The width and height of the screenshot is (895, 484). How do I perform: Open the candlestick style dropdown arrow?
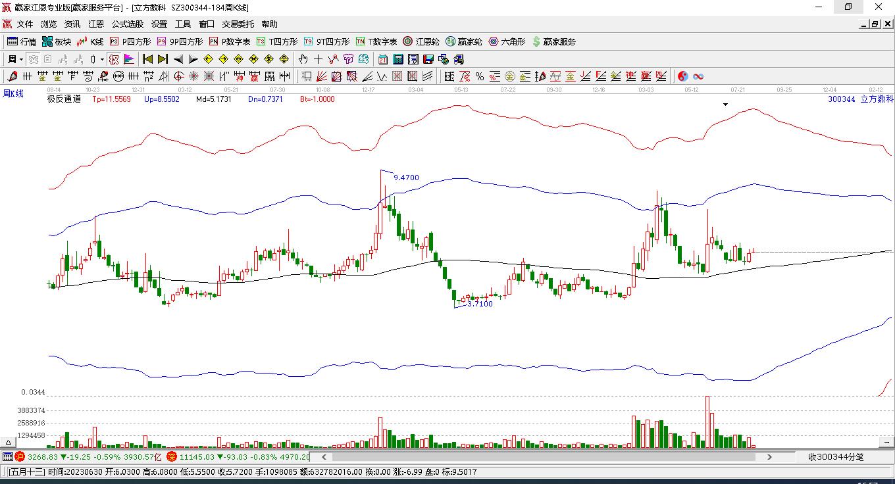click(x=102, y=59)
